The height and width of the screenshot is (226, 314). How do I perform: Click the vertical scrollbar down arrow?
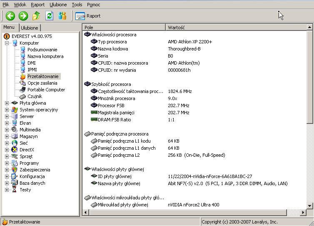click(x=309, y=206)
